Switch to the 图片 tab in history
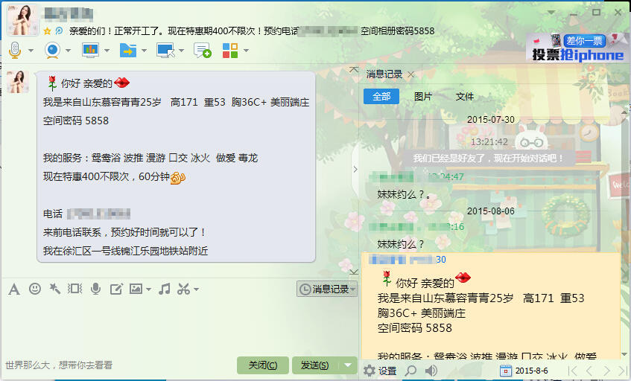This screenshot has width=631, height=381. 423,97
